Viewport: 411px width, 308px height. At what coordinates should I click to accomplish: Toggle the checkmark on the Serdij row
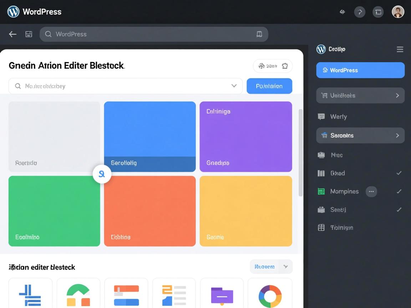399,210
